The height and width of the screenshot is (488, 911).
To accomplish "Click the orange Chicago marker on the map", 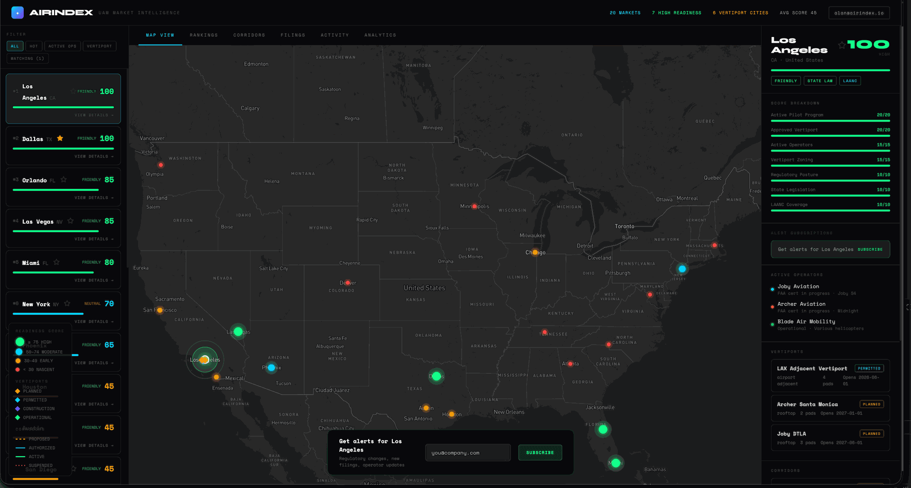I will click(535, 252).
